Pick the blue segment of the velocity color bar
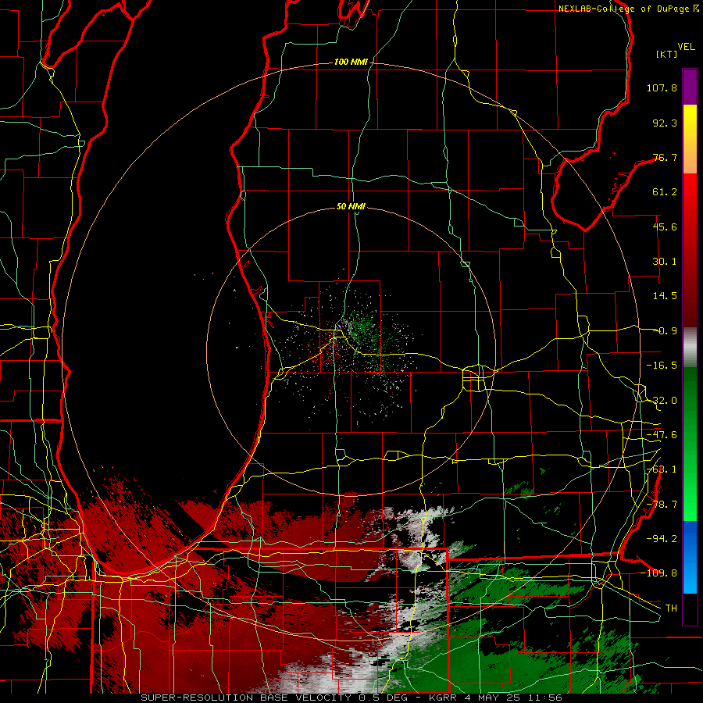703x703 pixels. coord(690,557)
